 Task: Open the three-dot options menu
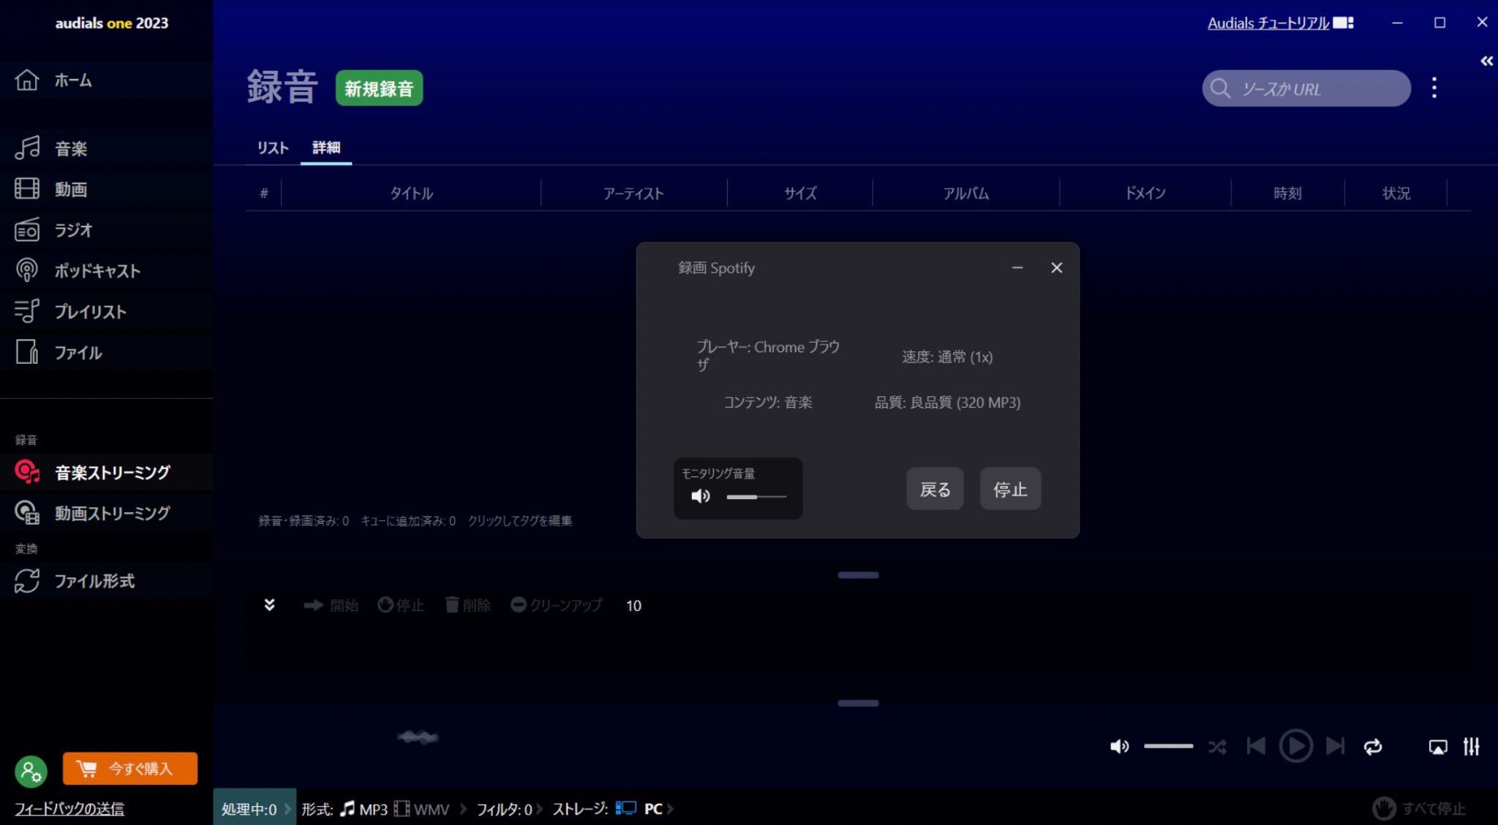tap(1434, 88)
